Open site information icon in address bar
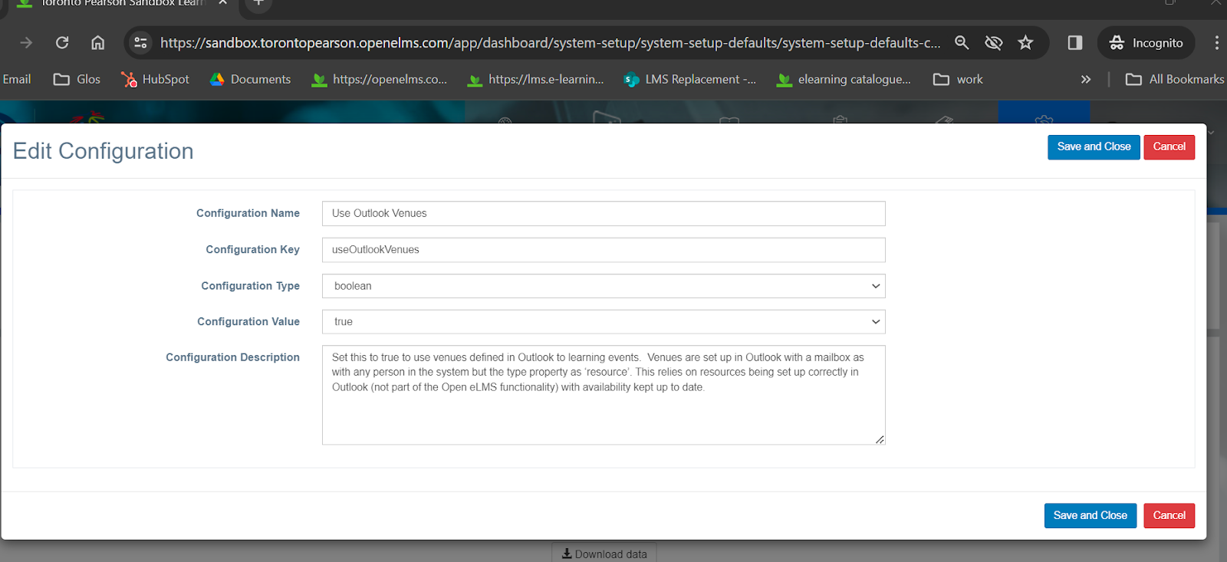1227x562 pixels. click(x=140, y=42)
